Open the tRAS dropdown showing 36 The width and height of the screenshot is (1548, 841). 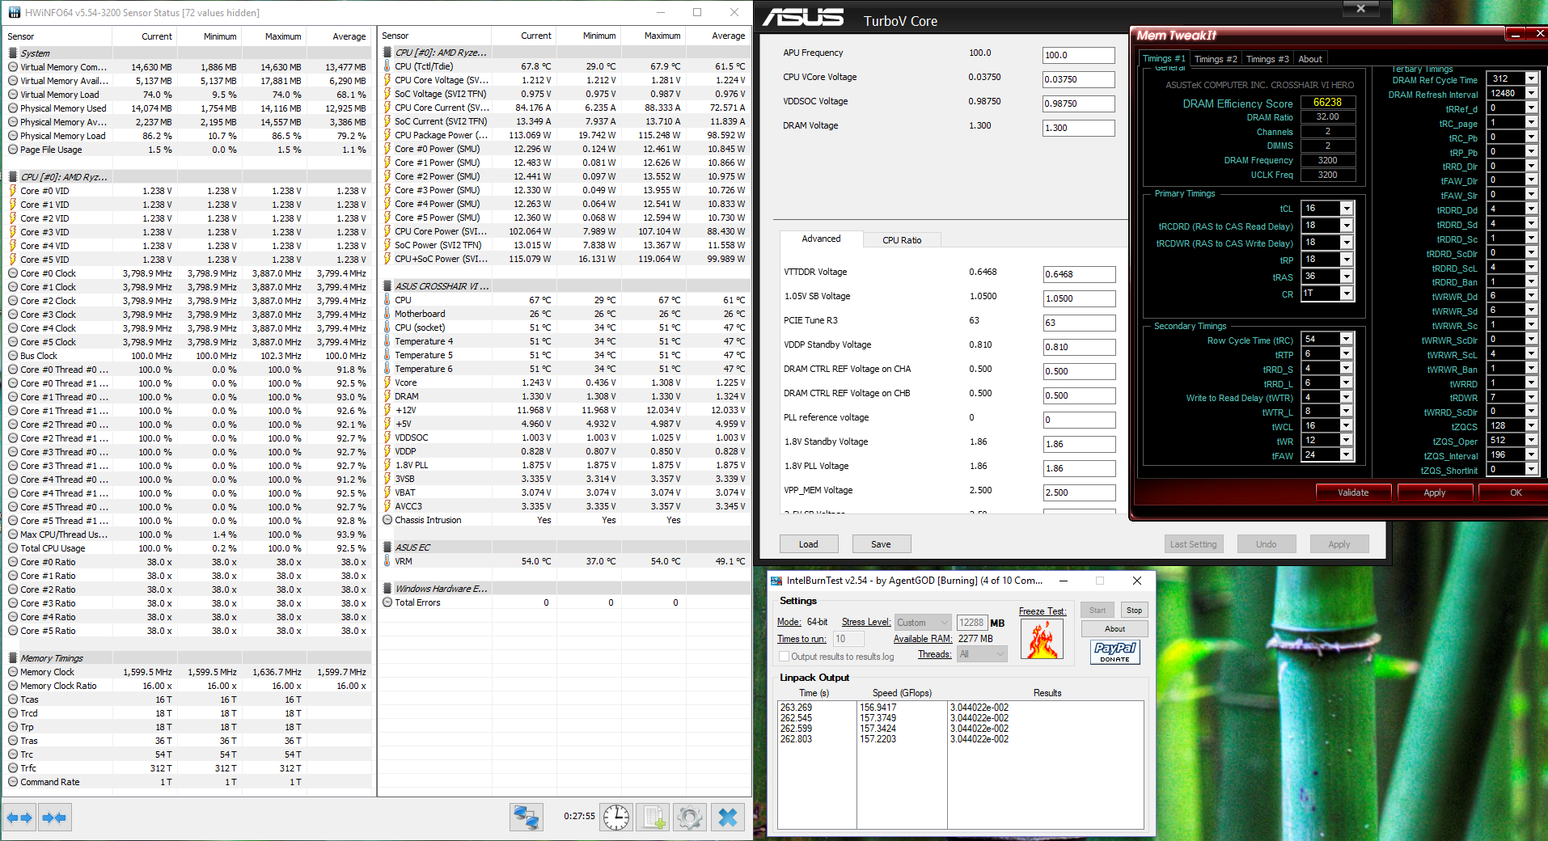[x=1346, y=277]
